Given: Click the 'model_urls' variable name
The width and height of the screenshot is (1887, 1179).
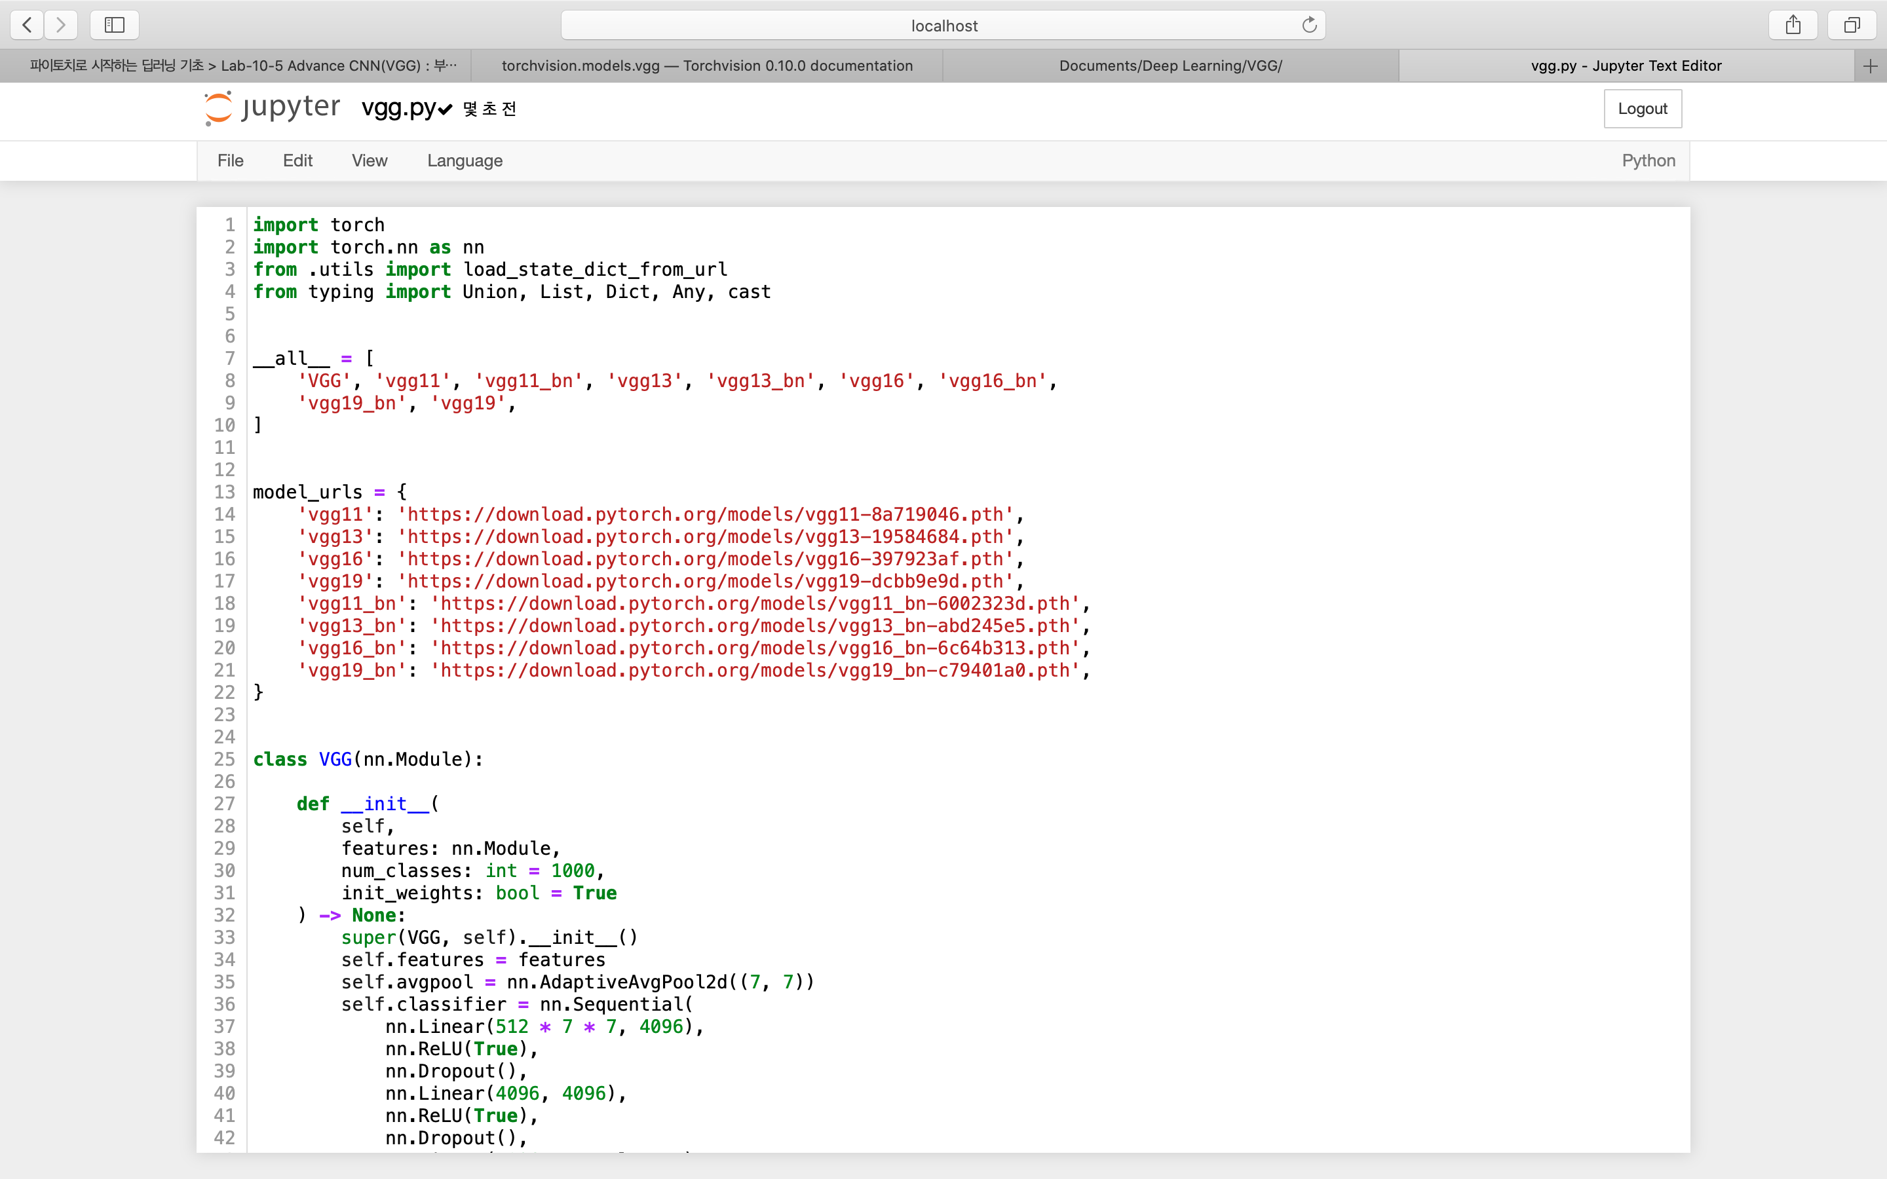Looking at the screenshot, I should (x=308, y=492).
